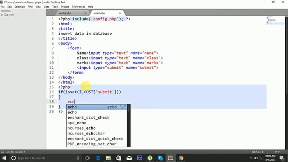
Task: Click the 'config.php' string on line 1
Action: pos(105,19)
